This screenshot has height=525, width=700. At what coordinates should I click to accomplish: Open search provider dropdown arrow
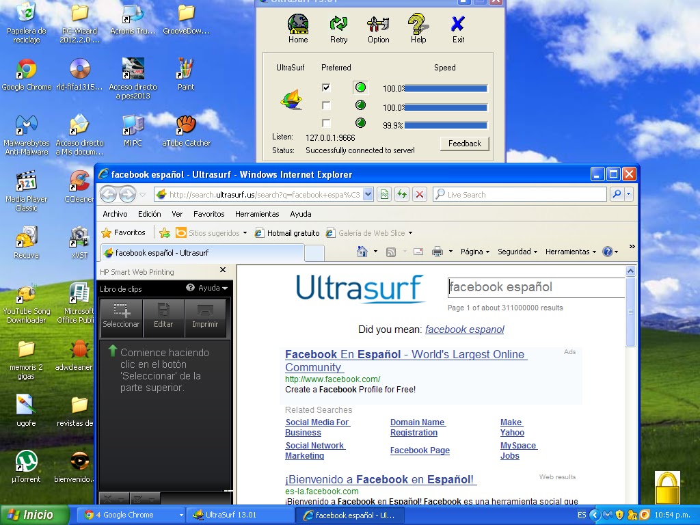(x=629, y=194)
